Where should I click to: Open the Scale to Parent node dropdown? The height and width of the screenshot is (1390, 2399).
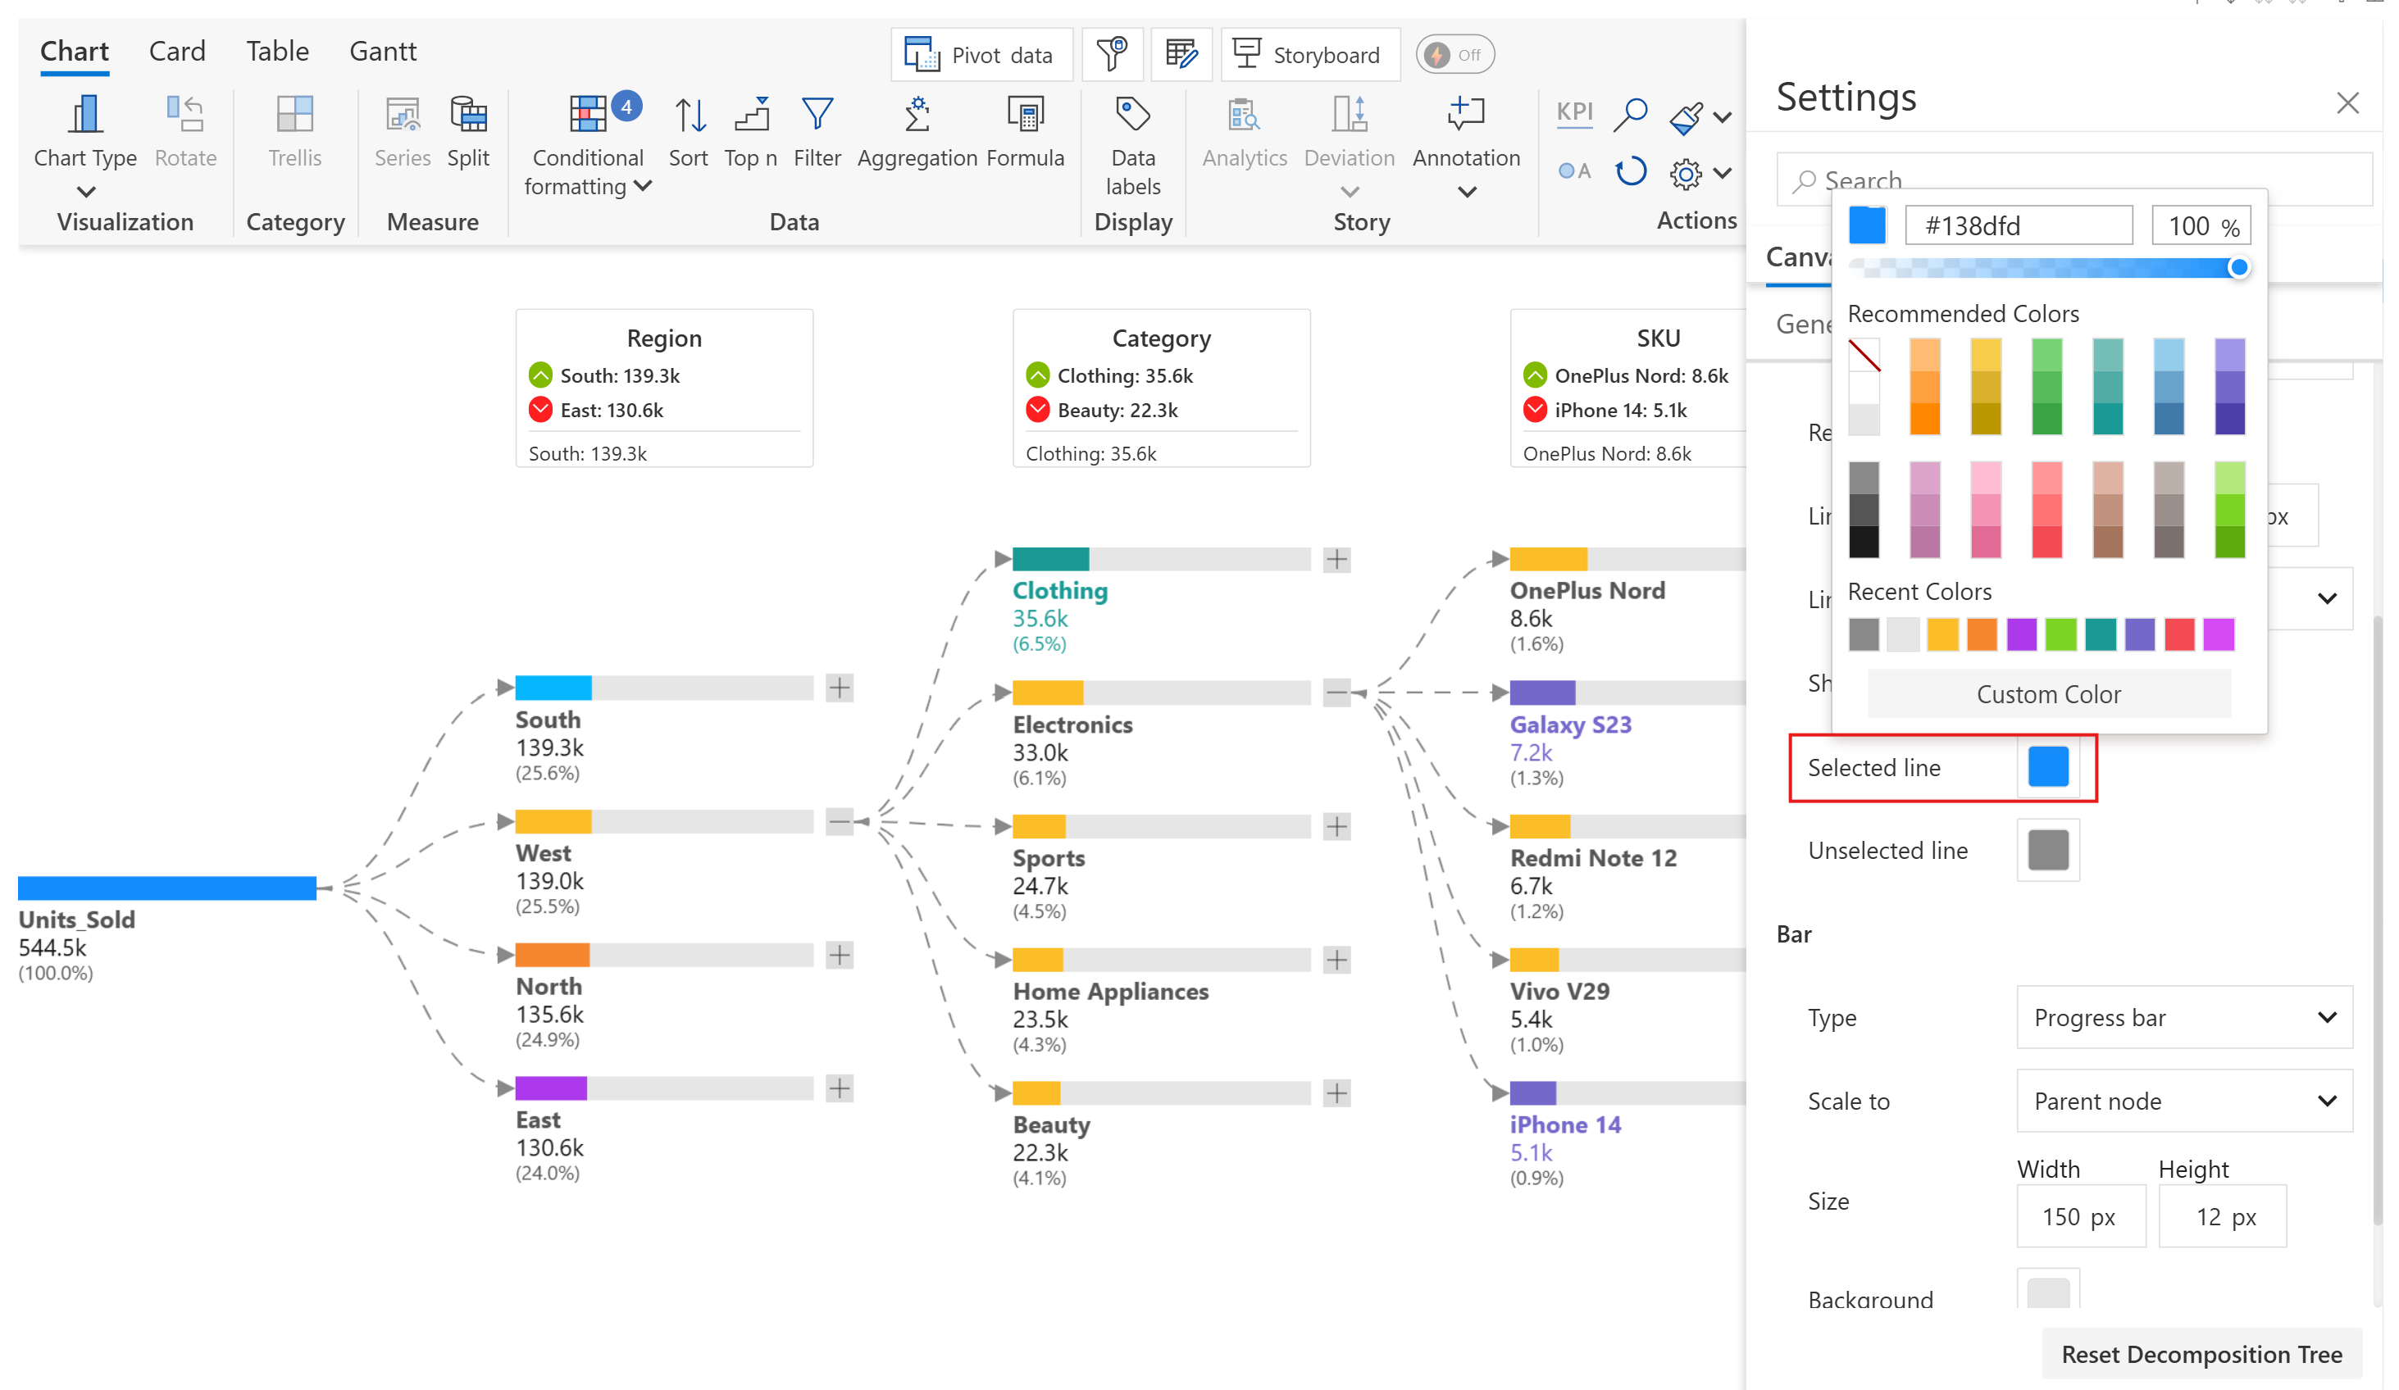pos(2184,1101)
